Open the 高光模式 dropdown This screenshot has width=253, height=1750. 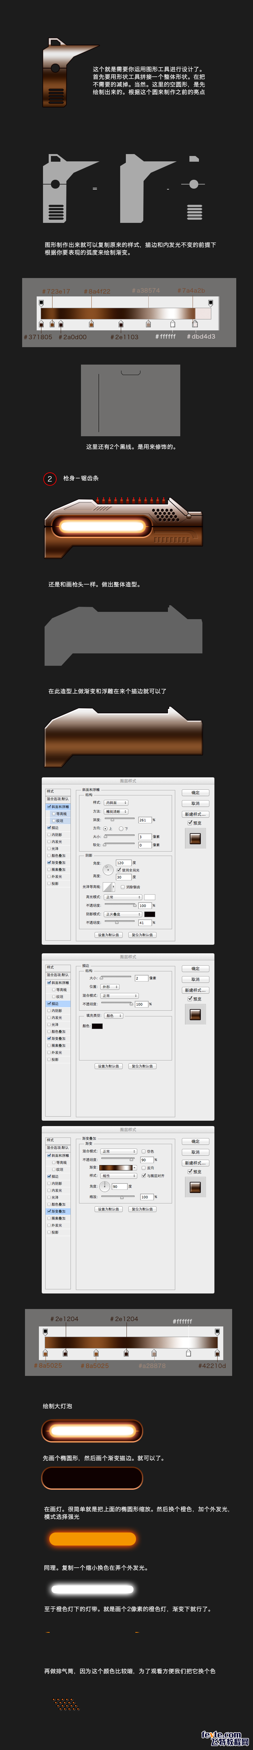(123, 898)
